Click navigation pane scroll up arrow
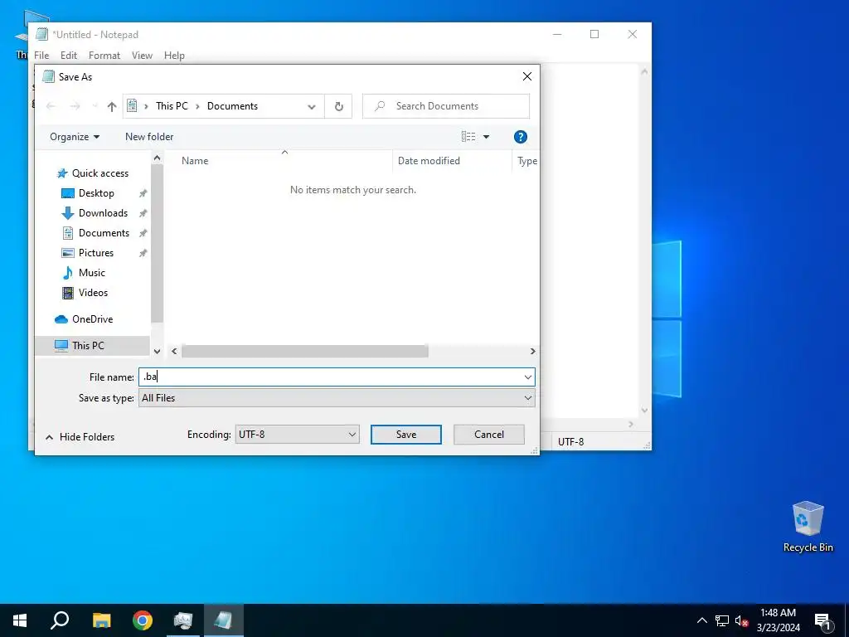The image size is (849, 637). coord(157,158)
